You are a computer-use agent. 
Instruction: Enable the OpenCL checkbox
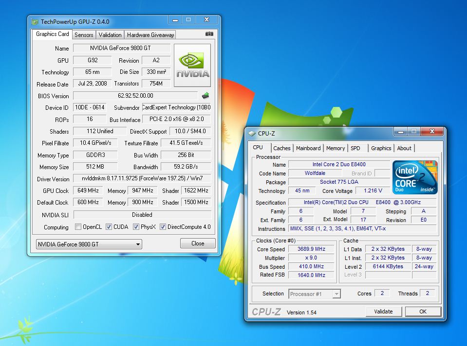(x=78, y=227)
